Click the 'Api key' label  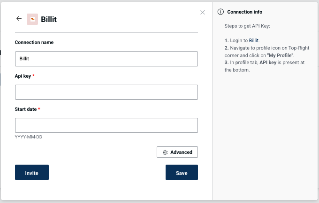click(x=23, y=76)
